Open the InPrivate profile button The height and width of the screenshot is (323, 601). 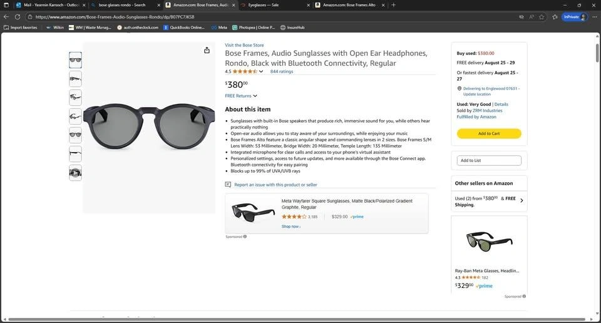575,17
